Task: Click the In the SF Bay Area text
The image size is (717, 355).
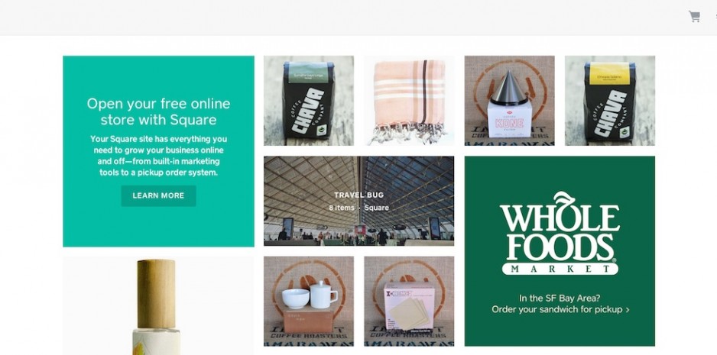Action: point(560,298)
